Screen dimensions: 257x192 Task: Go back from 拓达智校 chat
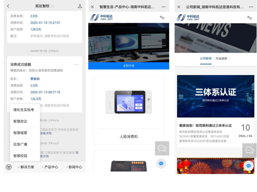(8, 6)
